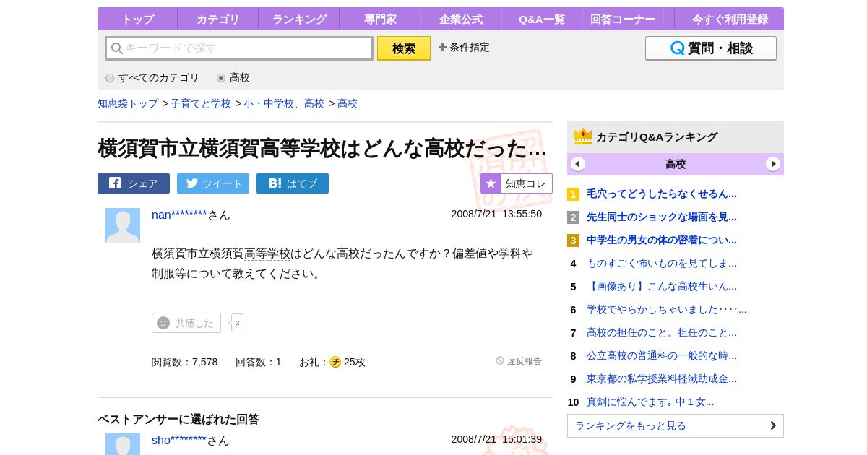The height and width of the screenshot is (455, 867).
Task: Click the 共感した button
Action: click(186, 323)
